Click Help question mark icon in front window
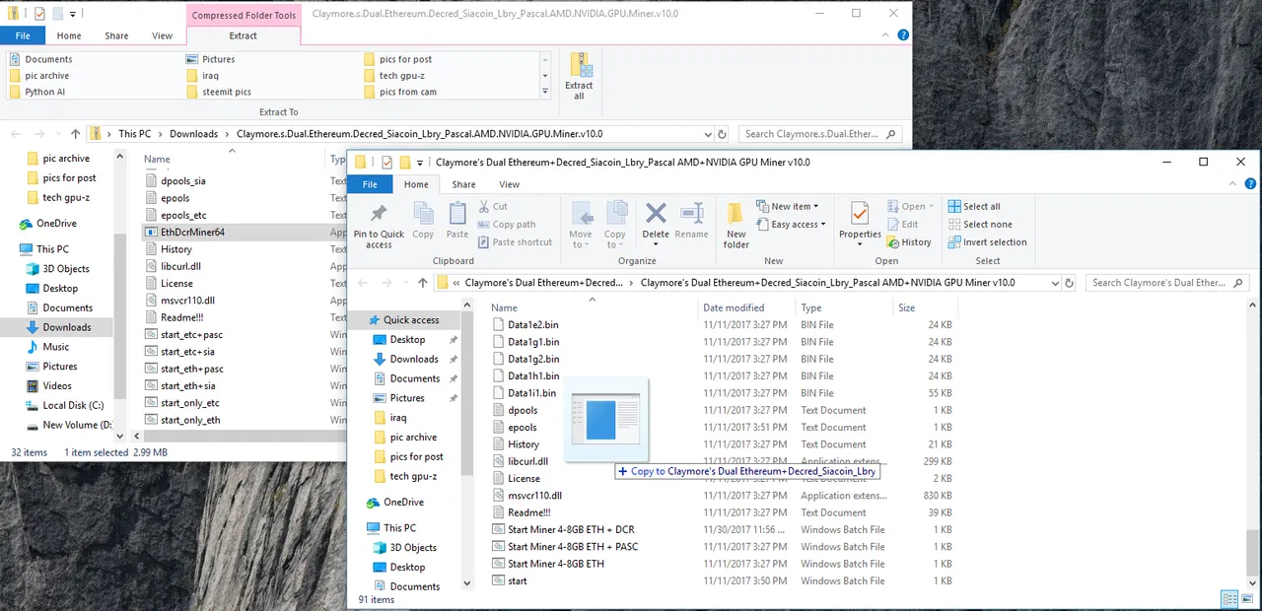 [x=1251, y=183]
